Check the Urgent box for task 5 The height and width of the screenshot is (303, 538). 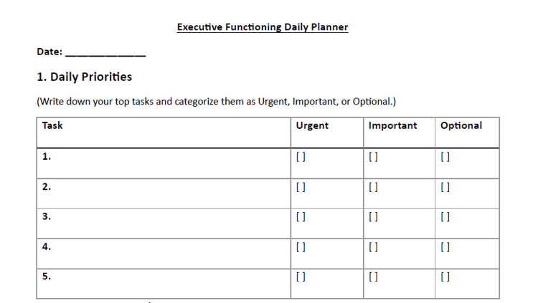301,276
